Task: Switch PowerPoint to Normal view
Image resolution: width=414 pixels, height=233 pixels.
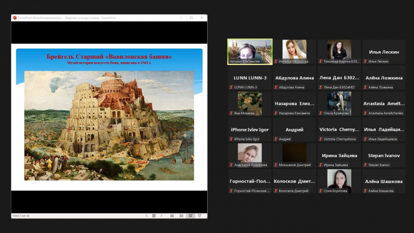Action: (172, 216)
